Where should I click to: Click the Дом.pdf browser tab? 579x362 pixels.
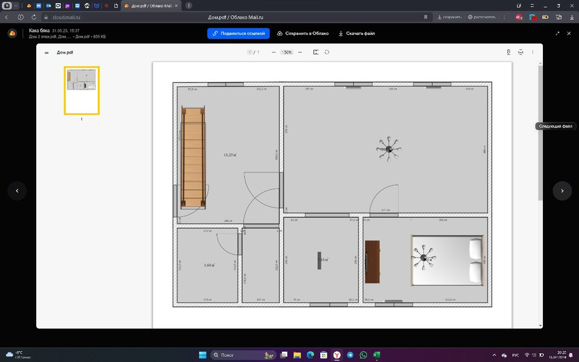[151, 5]
